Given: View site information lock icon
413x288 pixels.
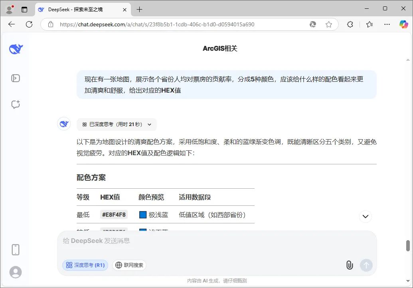Looking at the screenshot, I should pyautogui.click(x=51, y=24).
